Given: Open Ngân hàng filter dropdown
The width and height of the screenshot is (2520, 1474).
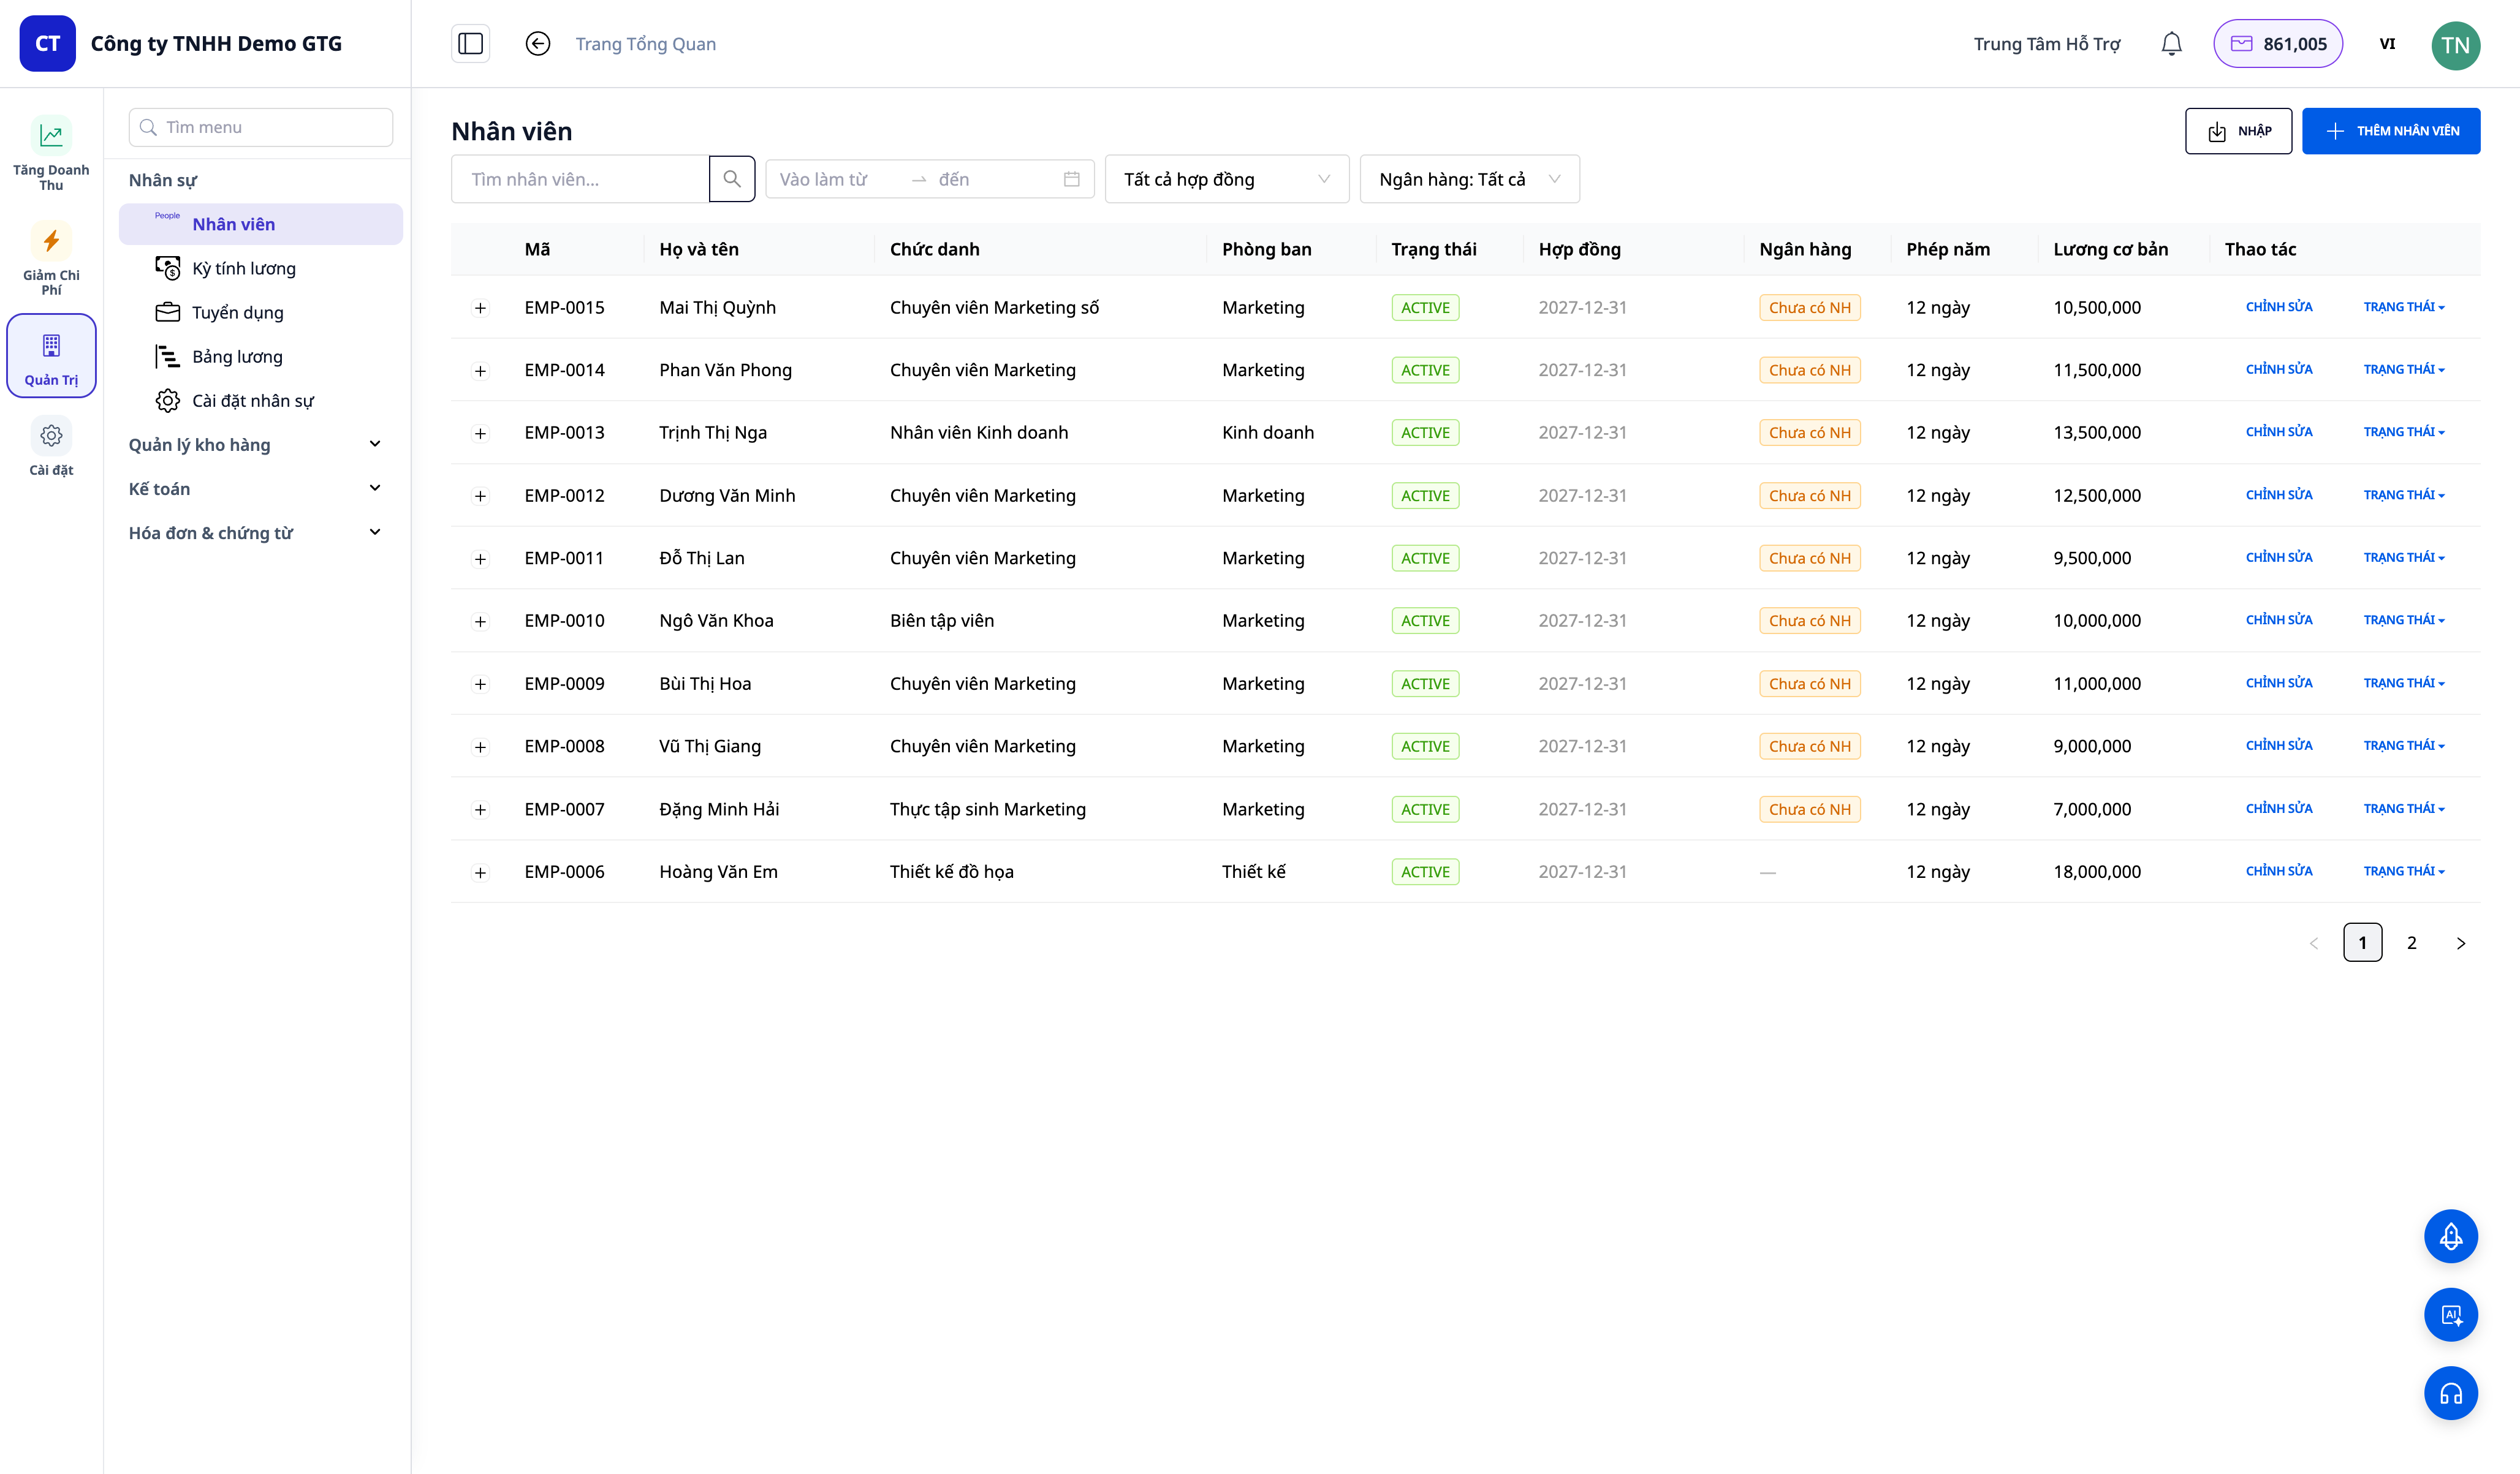Looking at the screenshot, I should 1469,179.
